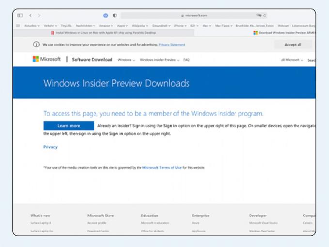Open the Windows Insider Preview menu

[159, 60]
